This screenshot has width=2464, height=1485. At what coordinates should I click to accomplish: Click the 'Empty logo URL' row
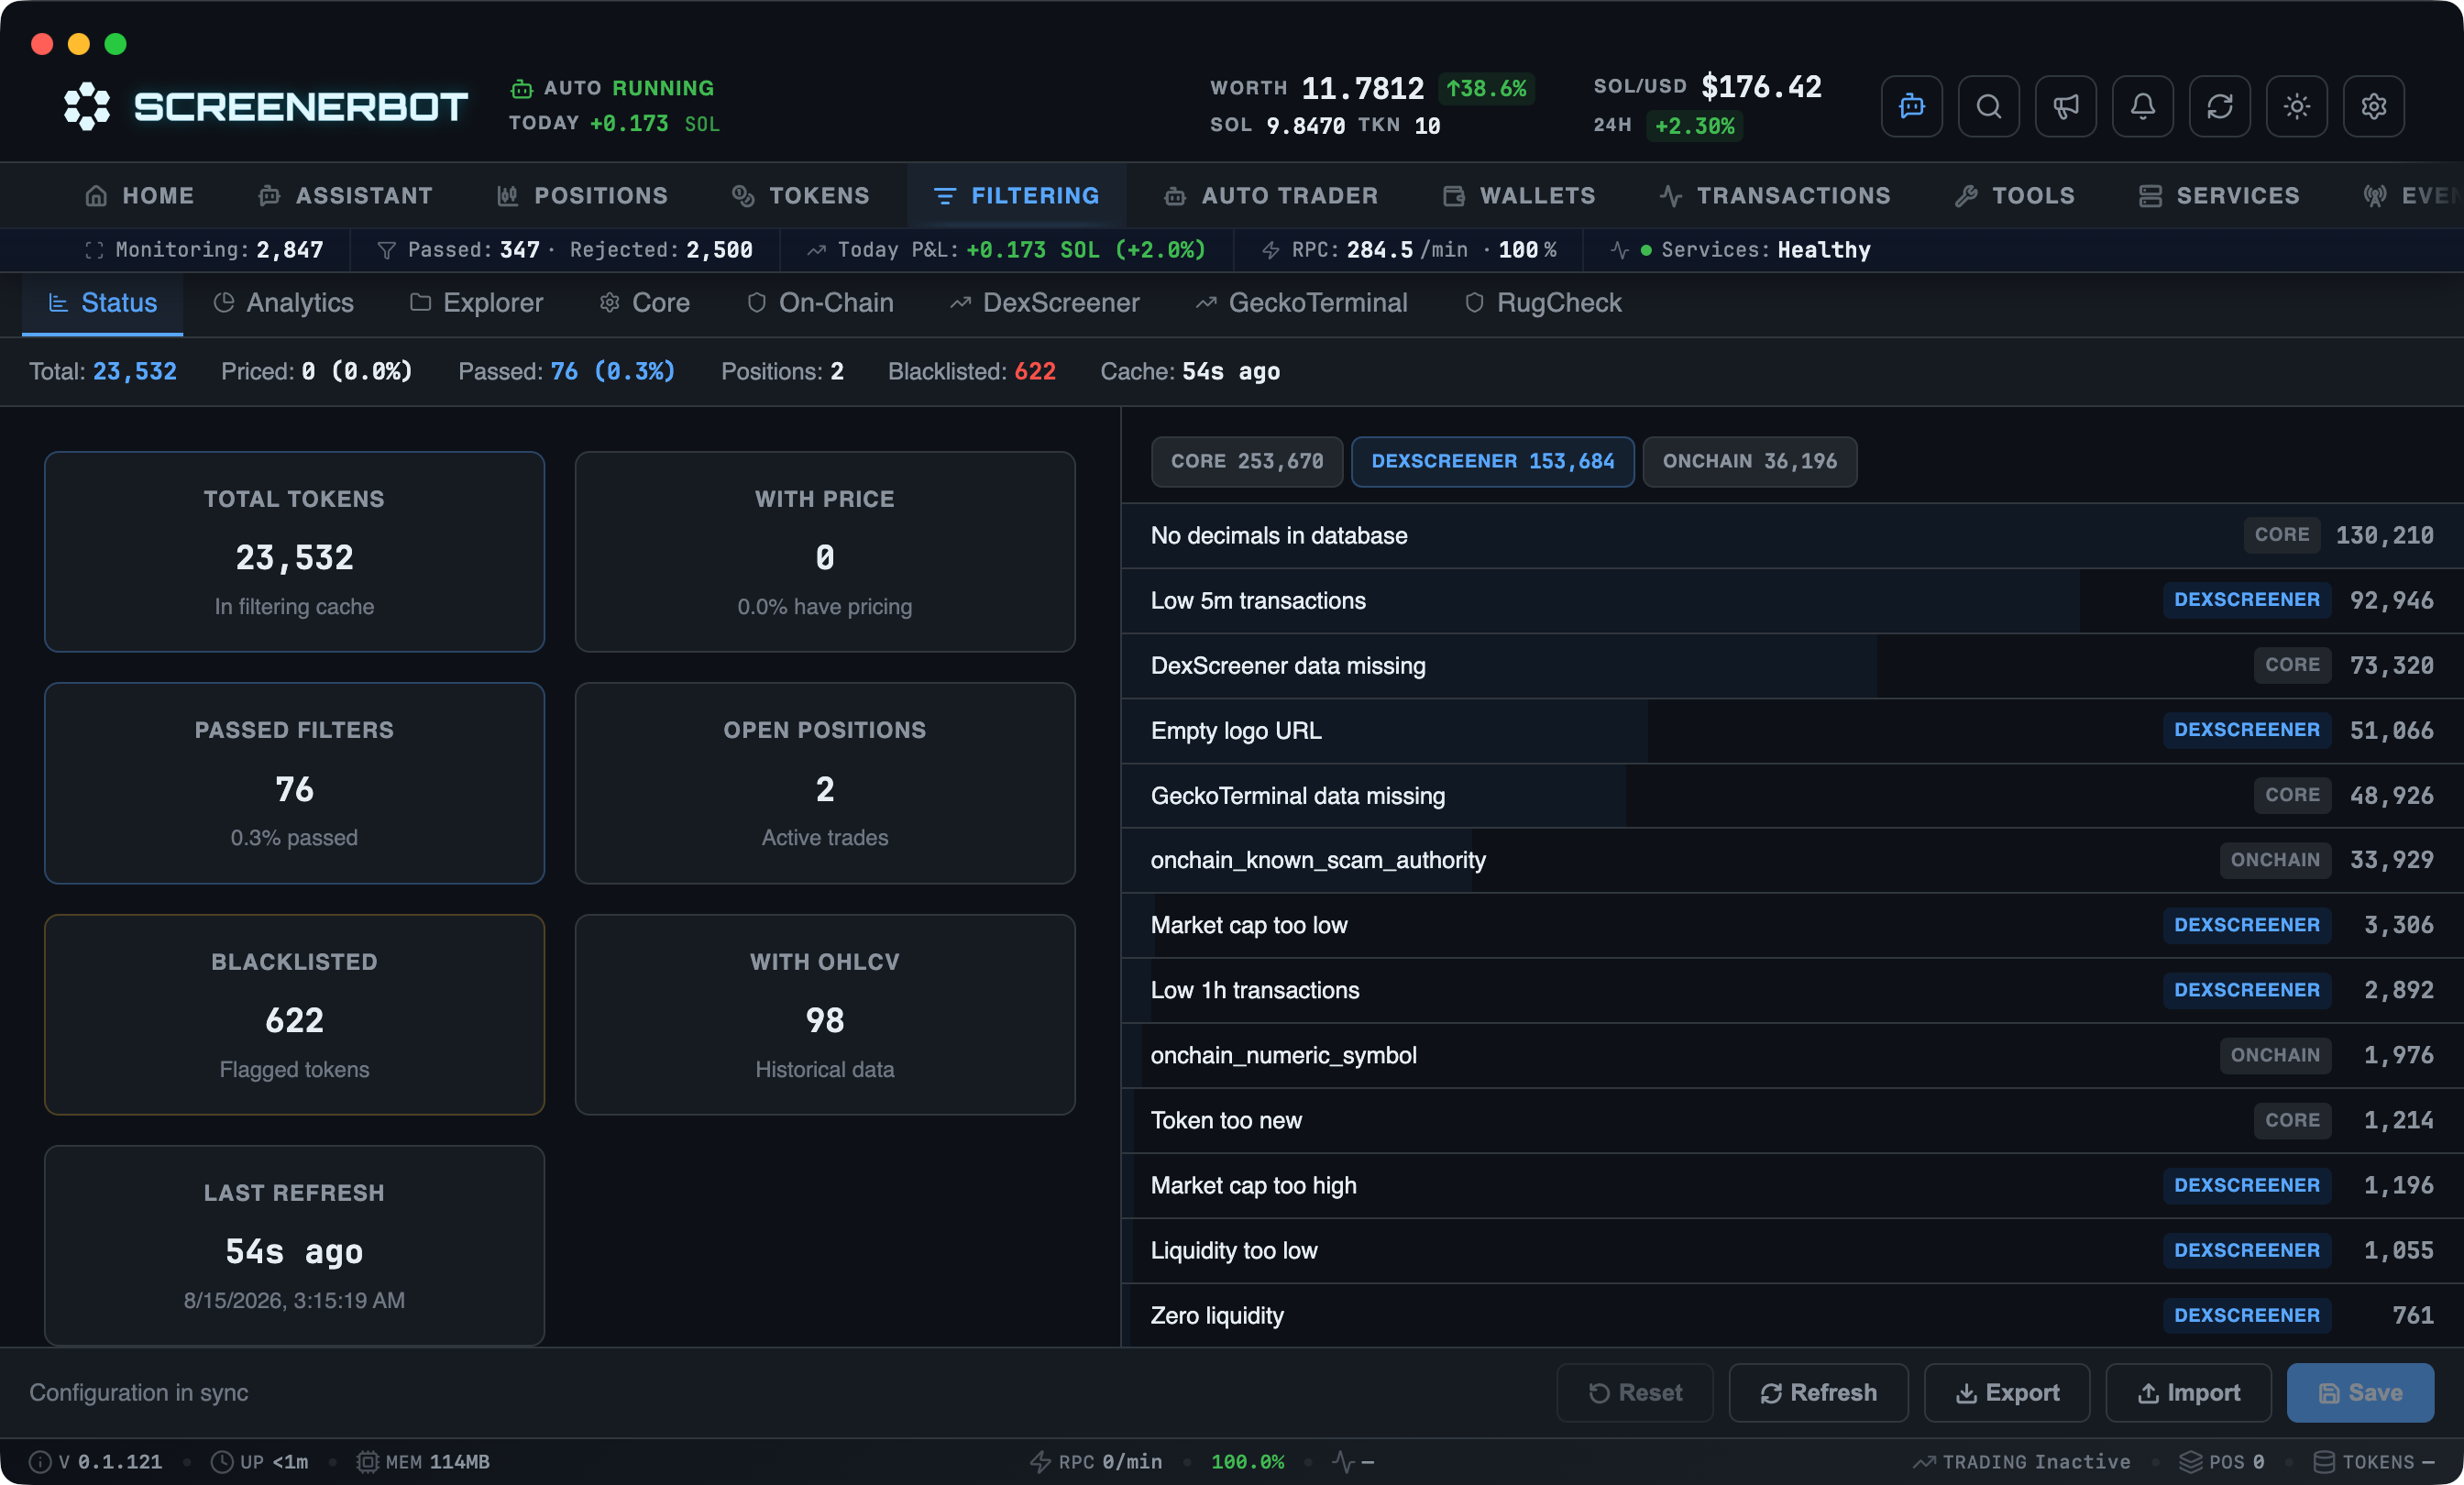click(x=1792, y=730)
